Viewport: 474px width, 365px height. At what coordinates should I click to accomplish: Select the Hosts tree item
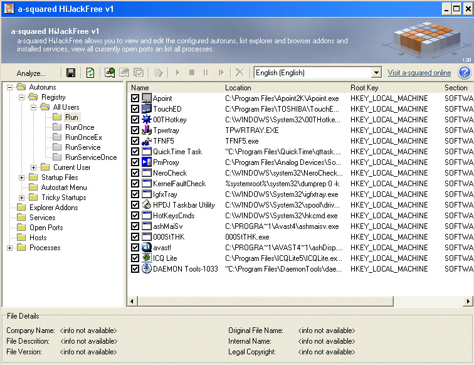tap(38, 238)
